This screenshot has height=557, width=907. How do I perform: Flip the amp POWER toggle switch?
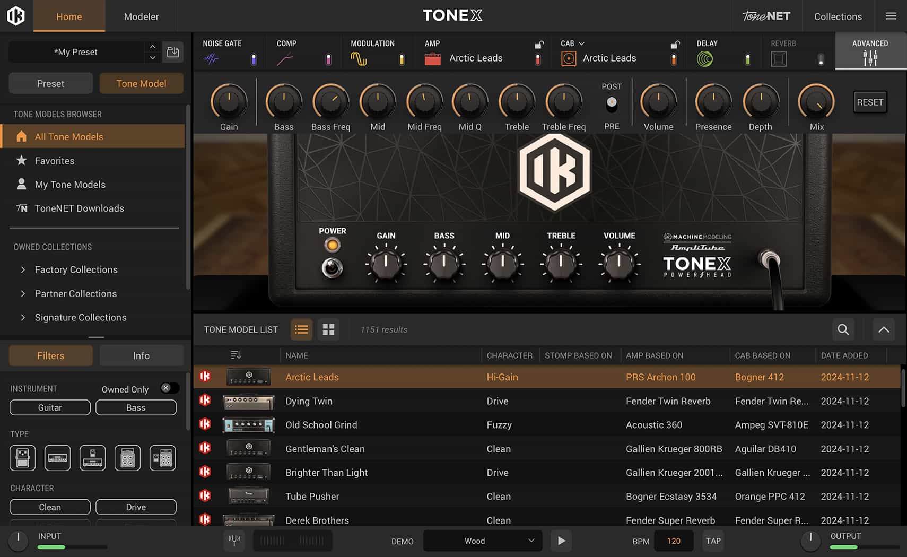[x=332, y=267]
